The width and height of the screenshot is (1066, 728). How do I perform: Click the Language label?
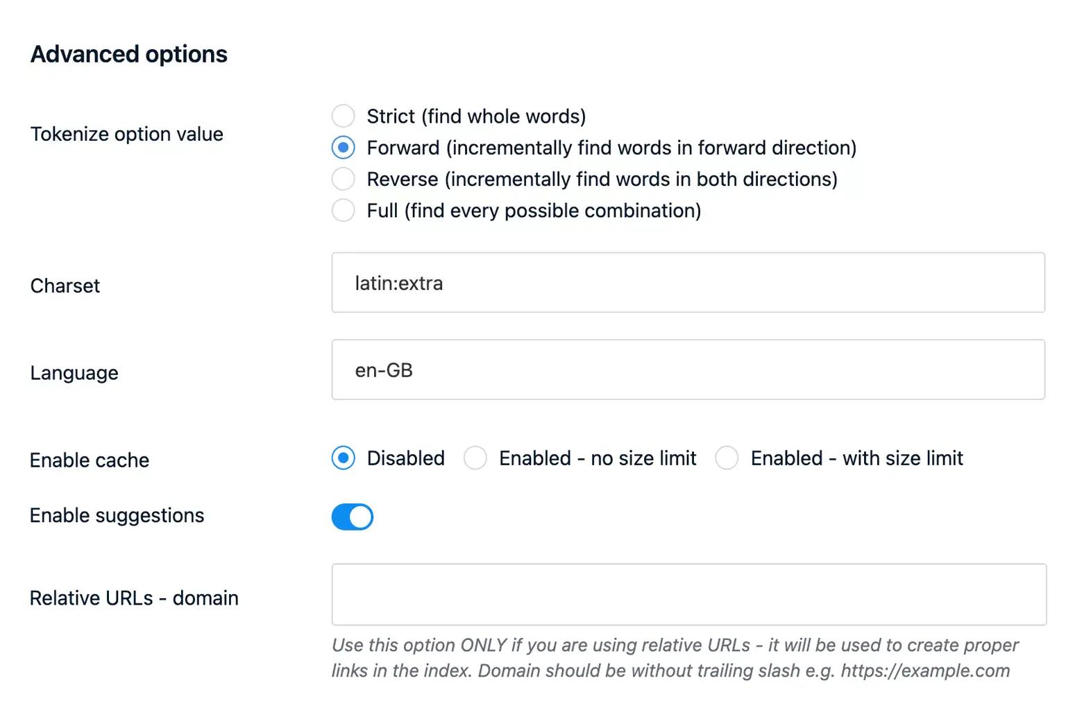pyautogui.click(x=74, y=372)
